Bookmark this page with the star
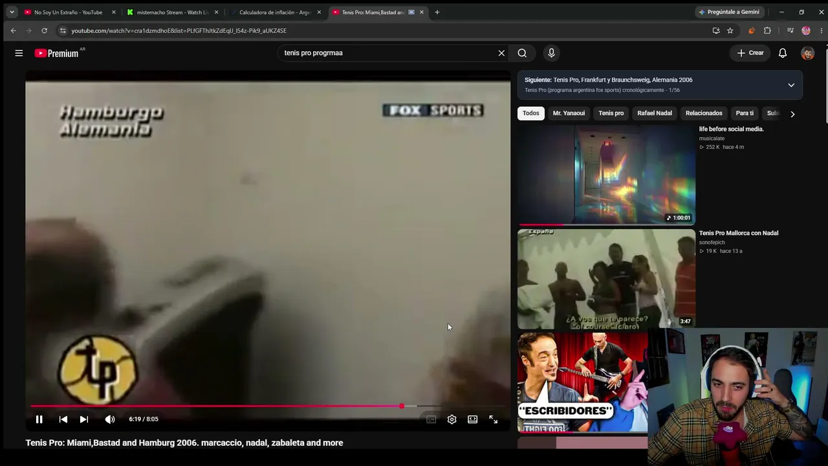 (x=730, y=30)
